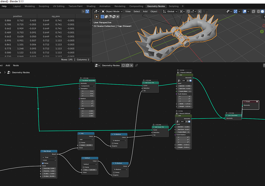Viewport: 265px width, 186px height.
Task: Choose the Intersect selection mode icon
Action: (118, 16)
